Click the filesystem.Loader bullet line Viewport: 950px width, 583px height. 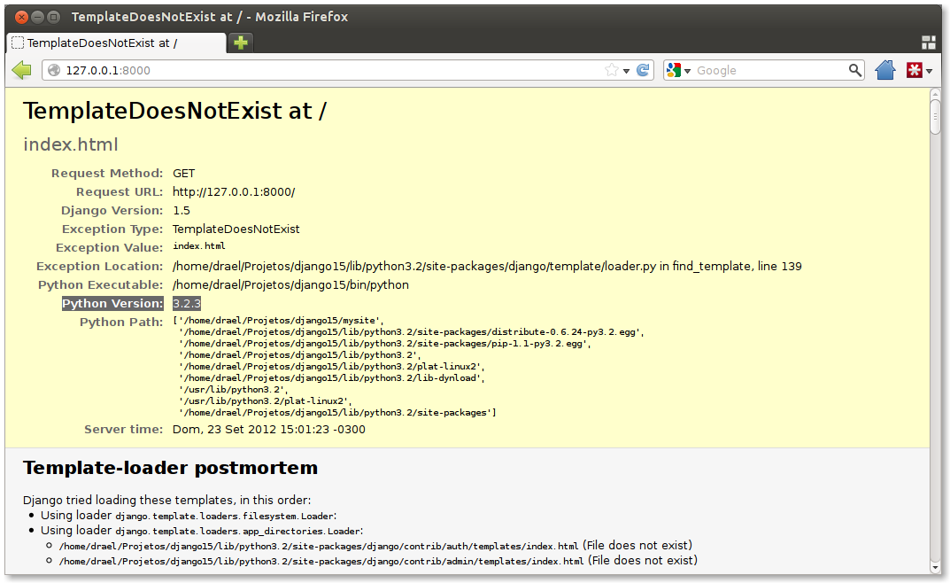[x=189, y=516]
